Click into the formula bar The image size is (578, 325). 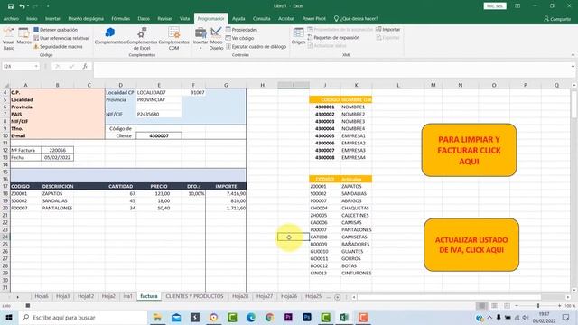click(x=331, y=70)
